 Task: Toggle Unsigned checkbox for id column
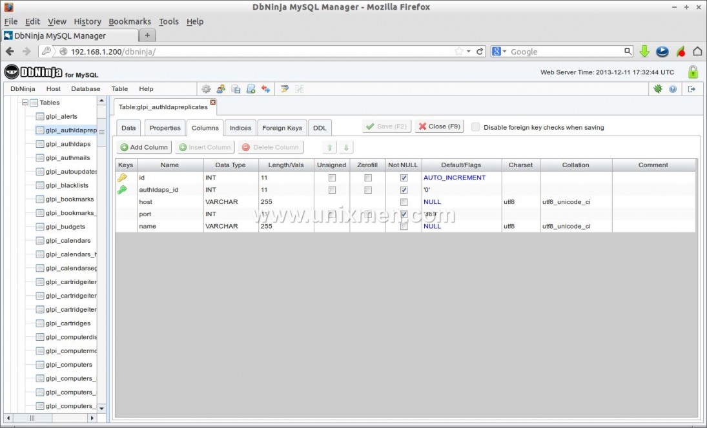click(333, 178)
